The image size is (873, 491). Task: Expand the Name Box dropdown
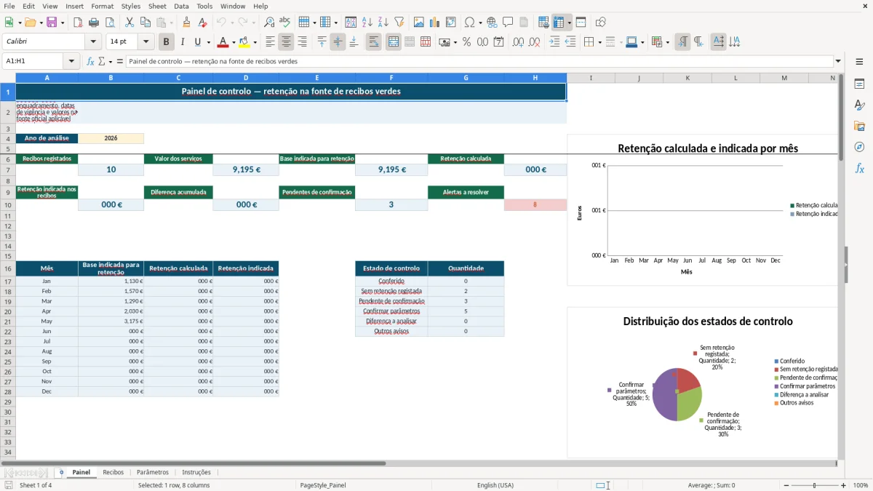(71, 62)
